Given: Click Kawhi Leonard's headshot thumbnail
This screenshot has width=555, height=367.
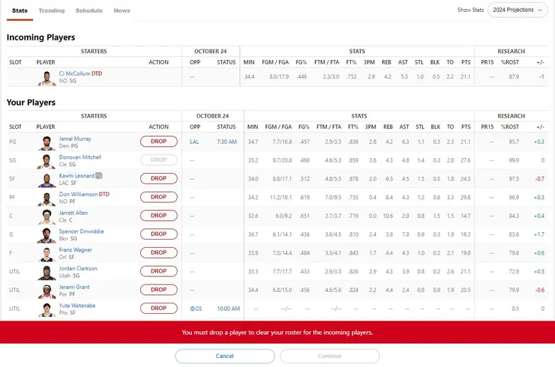Looking at the screenshot, I should (x=46, y=181).
